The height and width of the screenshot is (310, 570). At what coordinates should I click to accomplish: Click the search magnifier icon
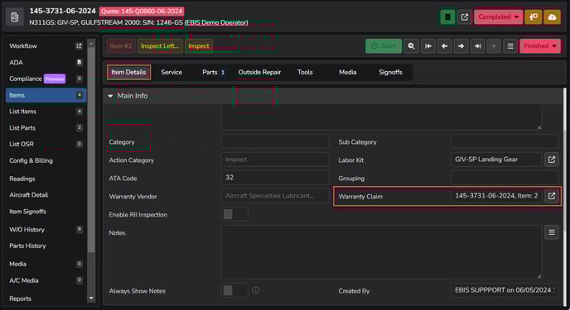click(411, 46)
